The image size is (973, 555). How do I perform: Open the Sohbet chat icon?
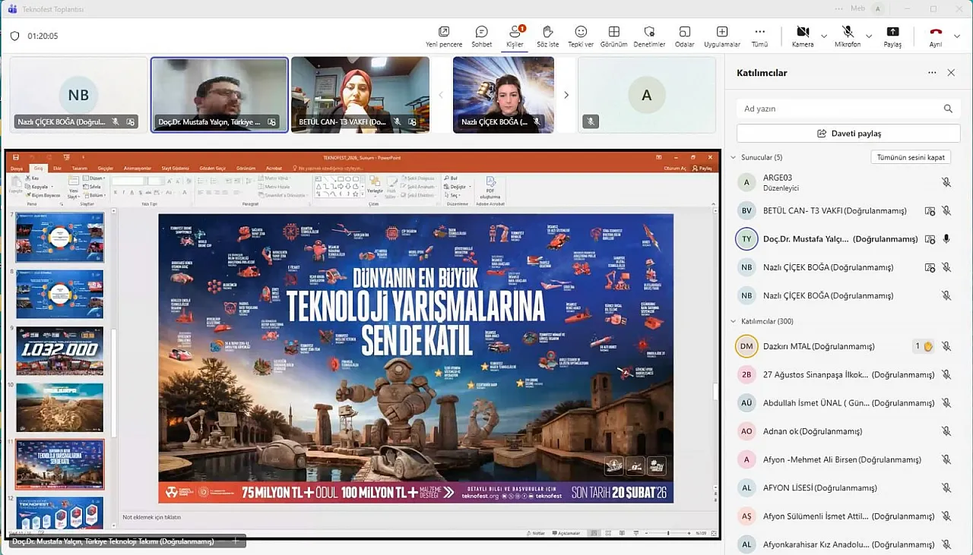[481, 32]
